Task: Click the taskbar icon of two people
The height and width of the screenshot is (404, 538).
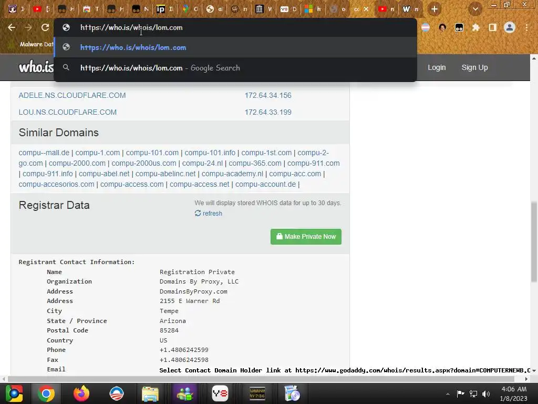Action: (x=185, y=393)
